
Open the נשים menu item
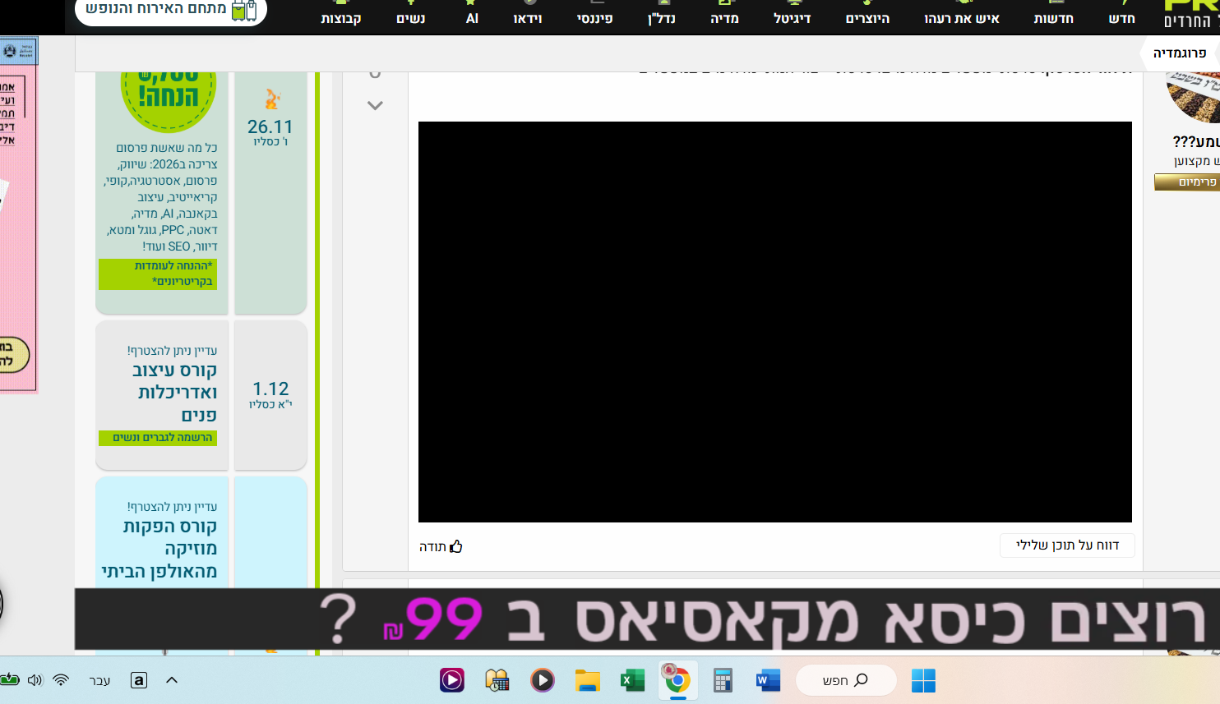point(411,18)
